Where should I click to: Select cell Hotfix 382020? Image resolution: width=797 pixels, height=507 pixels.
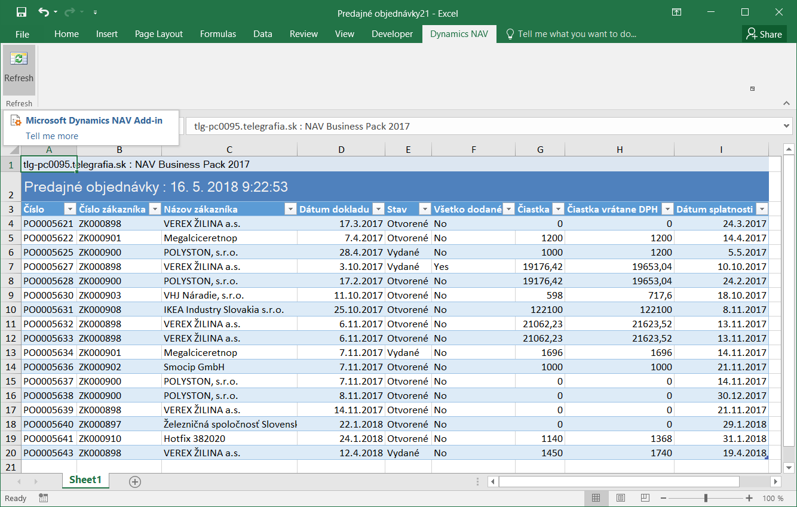(229, 438)
